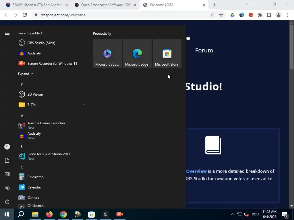This screenshot has width=294, height=220.
Task: Click the page vertical scrollbar thumb
Action: 291,47
